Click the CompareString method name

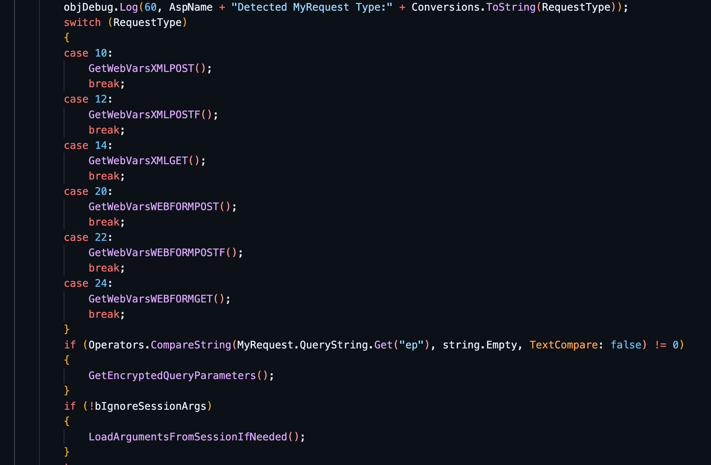tap(191, 345)
